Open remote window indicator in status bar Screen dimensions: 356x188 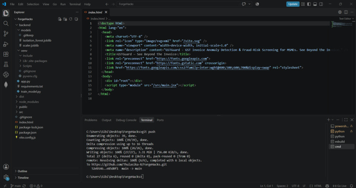(5, 186)
